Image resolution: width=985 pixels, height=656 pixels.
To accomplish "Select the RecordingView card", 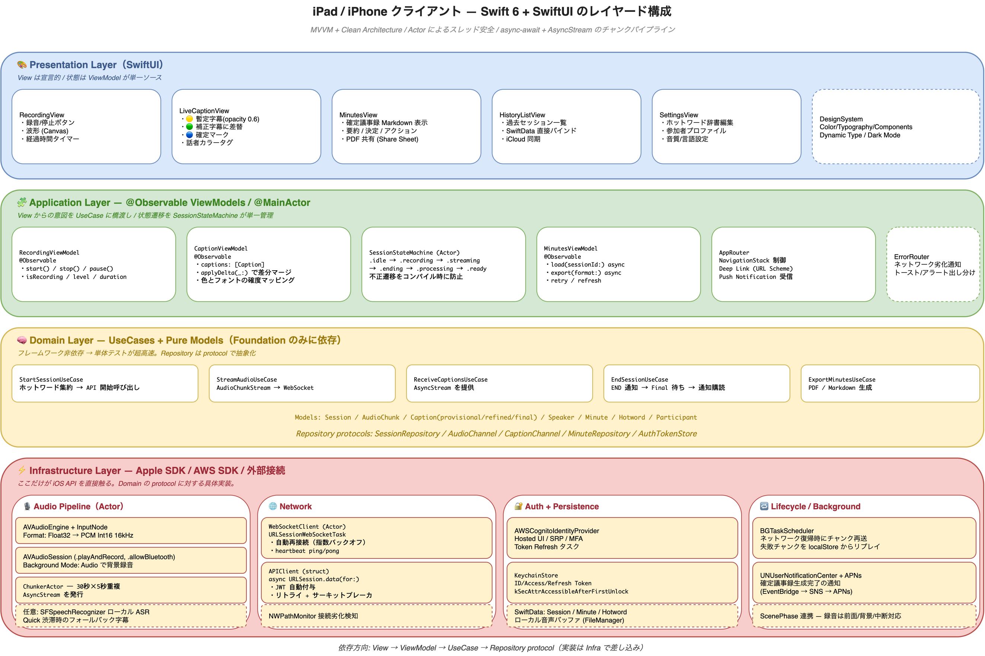I will (x=86, y=126).
